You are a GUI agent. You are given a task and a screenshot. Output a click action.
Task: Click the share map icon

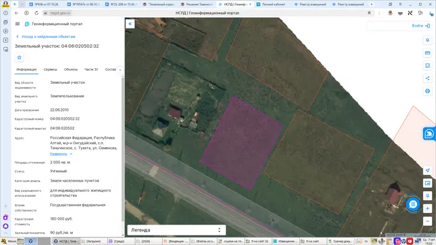[x=427, y=78]
